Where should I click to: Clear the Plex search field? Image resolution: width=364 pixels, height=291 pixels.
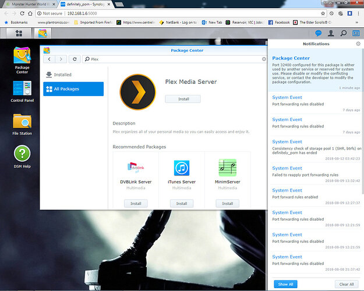264,59
